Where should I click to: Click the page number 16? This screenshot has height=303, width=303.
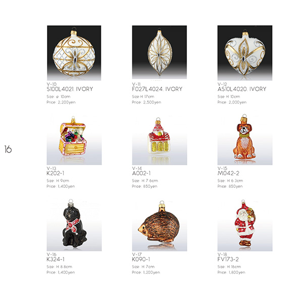(8, 149)
